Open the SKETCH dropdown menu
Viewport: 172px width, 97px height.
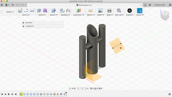click(26, 15)
